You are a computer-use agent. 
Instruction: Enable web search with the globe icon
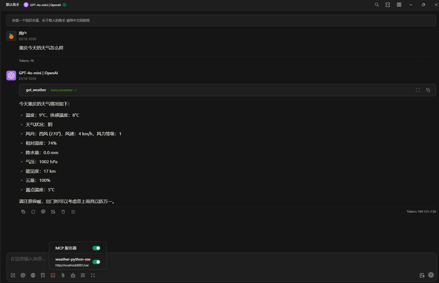coord(33,275)
